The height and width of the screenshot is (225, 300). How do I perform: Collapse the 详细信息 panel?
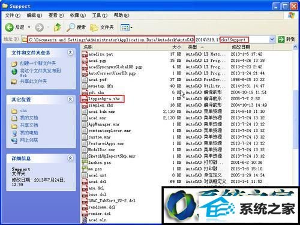coord(70,158)
